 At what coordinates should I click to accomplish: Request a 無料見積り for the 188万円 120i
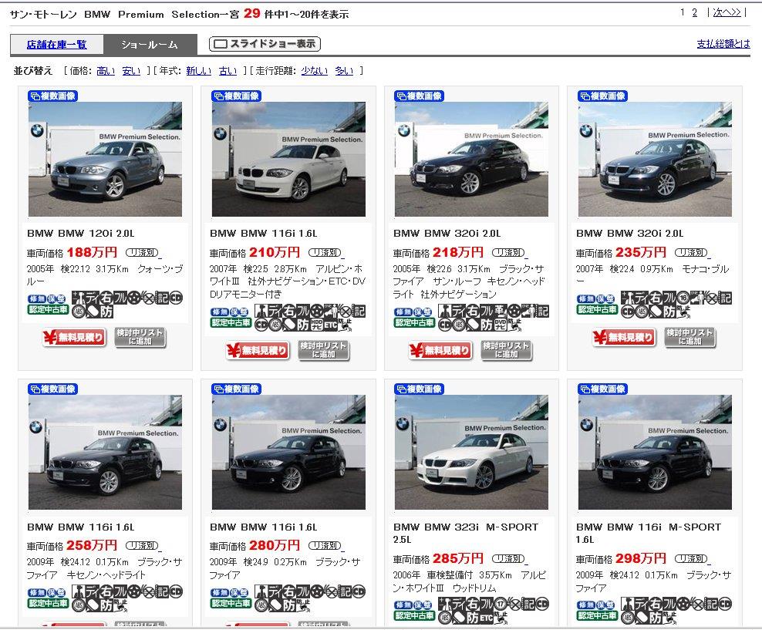point(74,337)
